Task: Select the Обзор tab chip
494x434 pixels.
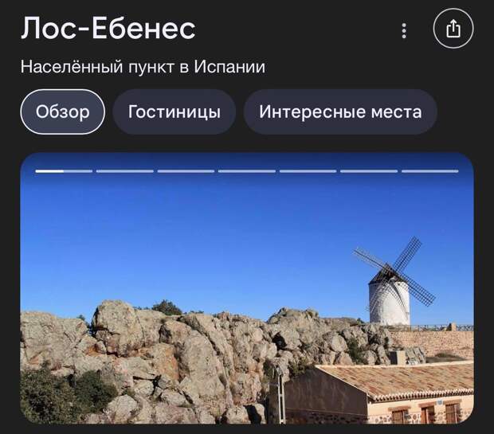Action: click(63, 111)
